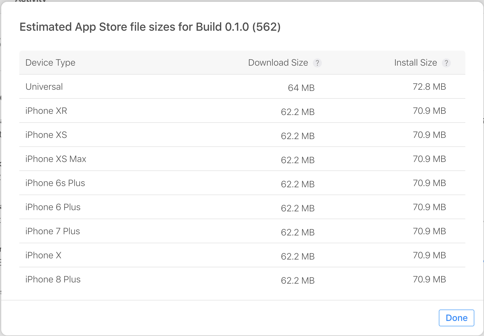Click the Download Size column header
The height and width of the screenshot is (336, 484).
pos(278,63)
